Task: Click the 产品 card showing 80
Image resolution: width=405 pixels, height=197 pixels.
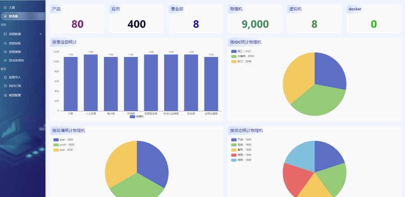Action: pyautogui.click(x=77, y=19)
